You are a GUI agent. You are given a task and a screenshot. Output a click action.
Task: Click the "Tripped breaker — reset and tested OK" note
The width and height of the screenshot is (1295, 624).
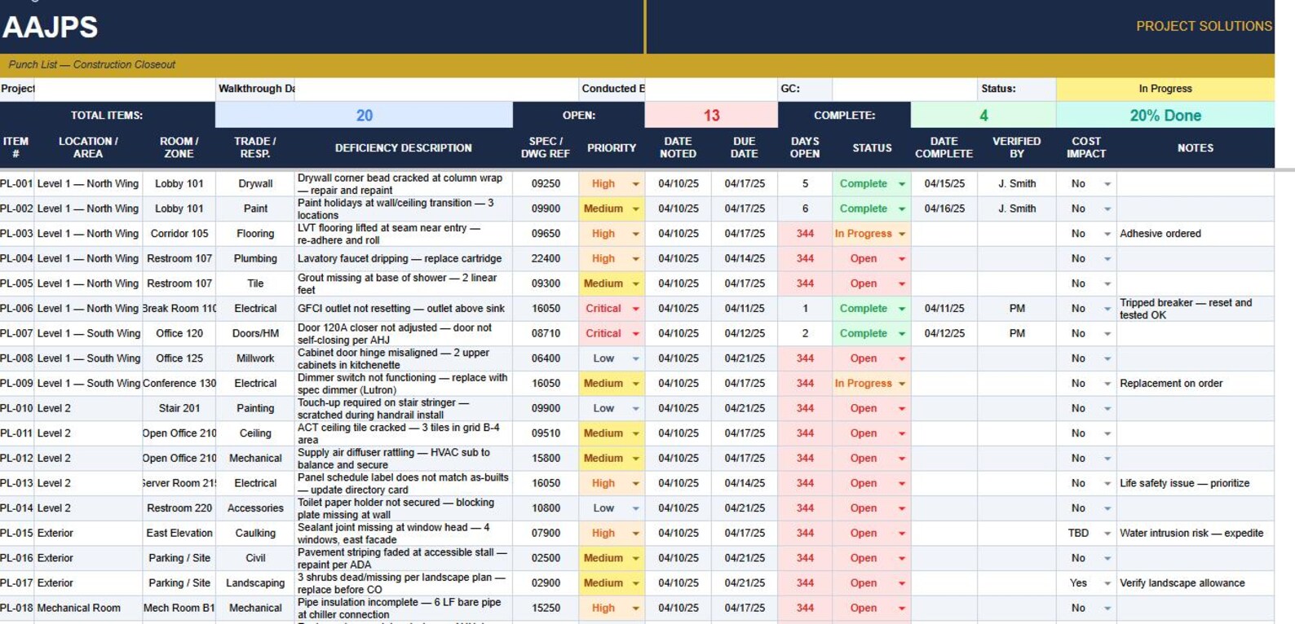pos(1186,309)
